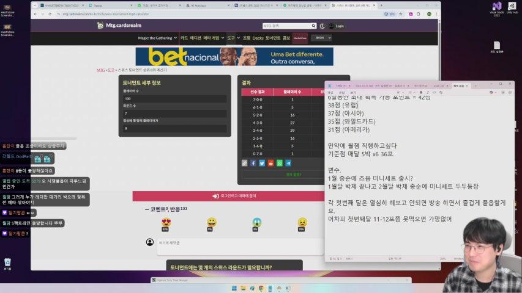Click Italic button in Notepad toolbar
The image size is (522, 293).
pos(428,92)
